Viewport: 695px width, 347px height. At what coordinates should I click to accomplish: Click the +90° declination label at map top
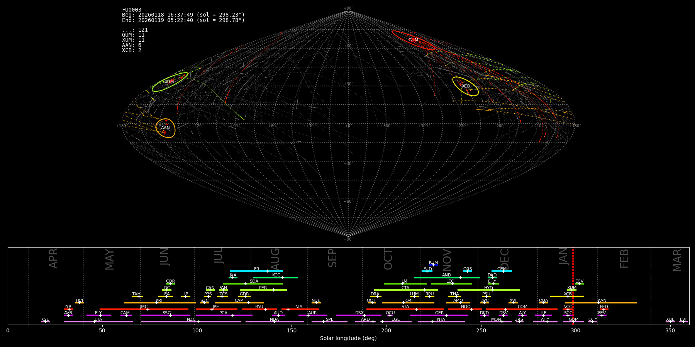(348, 8)
